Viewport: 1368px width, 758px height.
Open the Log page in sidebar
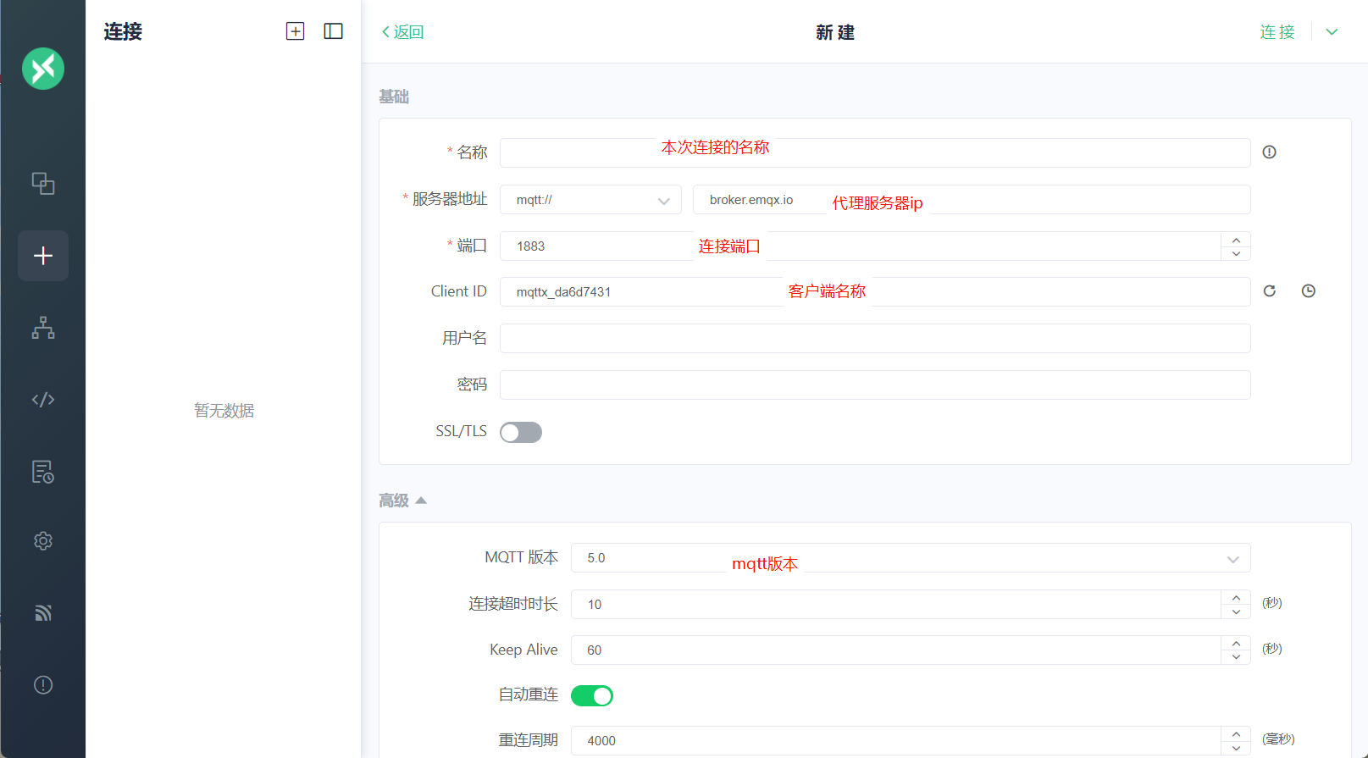[x=43, y=472]
